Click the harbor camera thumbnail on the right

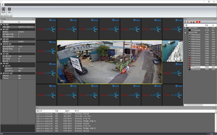(x=173, y=51)
